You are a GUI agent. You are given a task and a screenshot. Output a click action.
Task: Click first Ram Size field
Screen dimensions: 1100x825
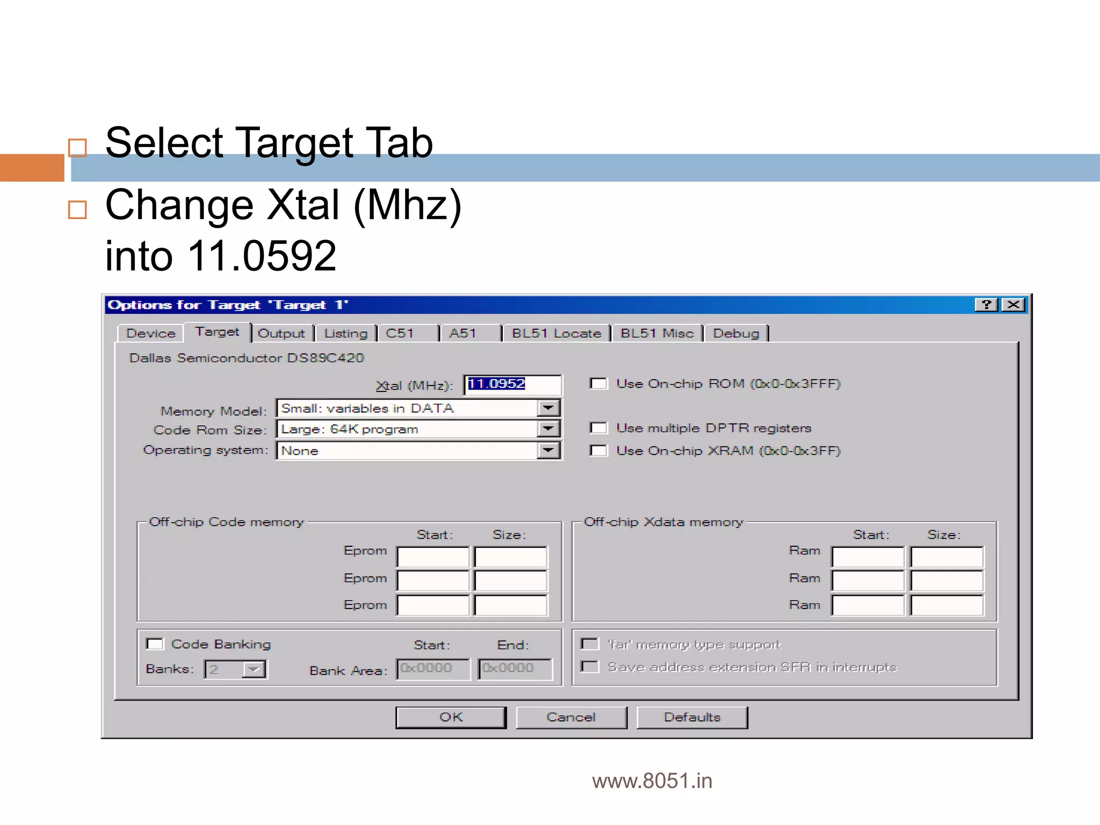[946, 557]
